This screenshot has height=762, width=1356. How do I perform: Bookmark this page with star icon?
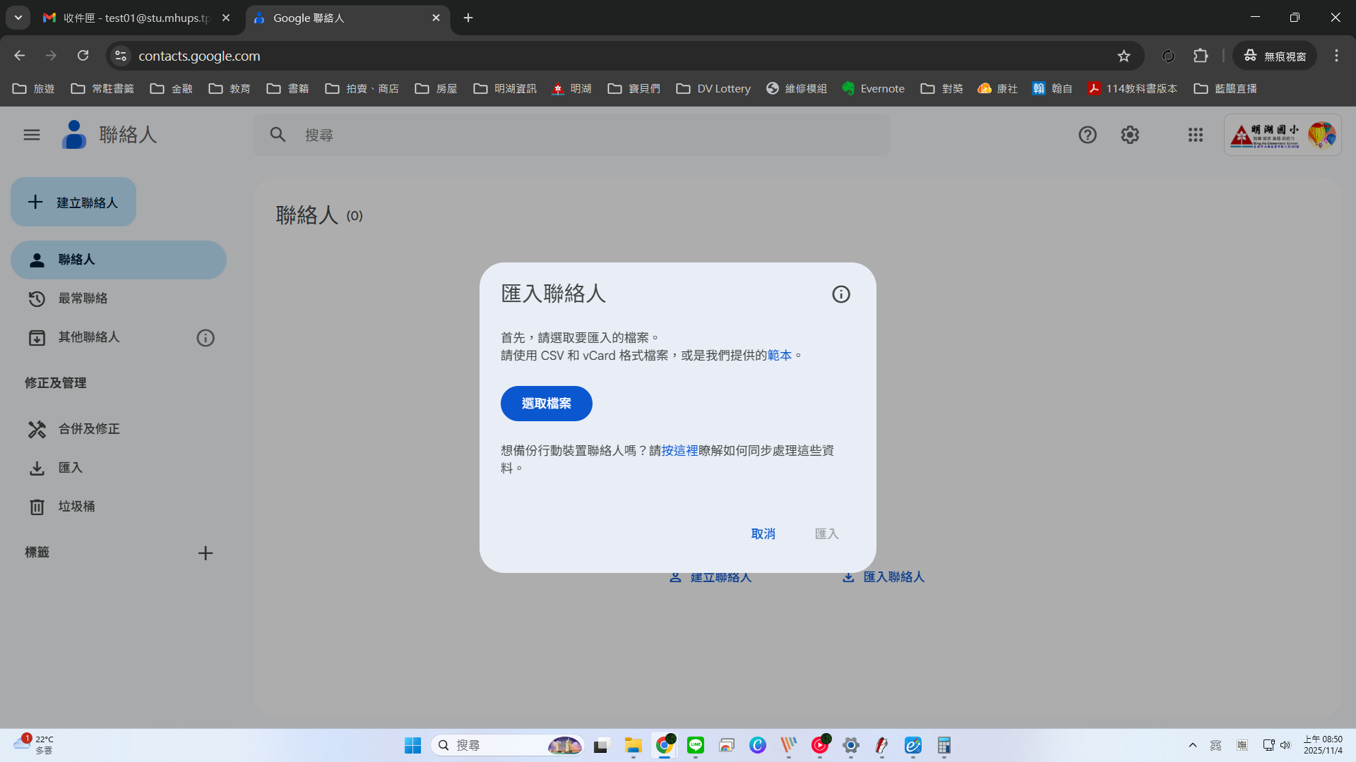point(1124,56)
